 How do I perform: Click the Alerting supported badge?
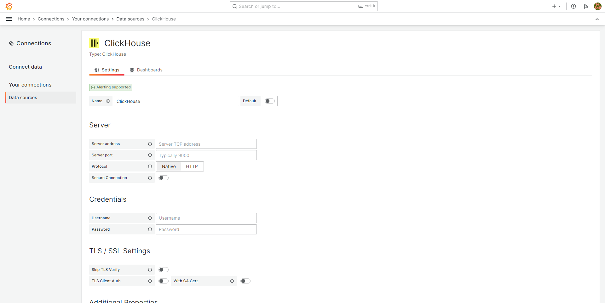[x=111, y=87]
